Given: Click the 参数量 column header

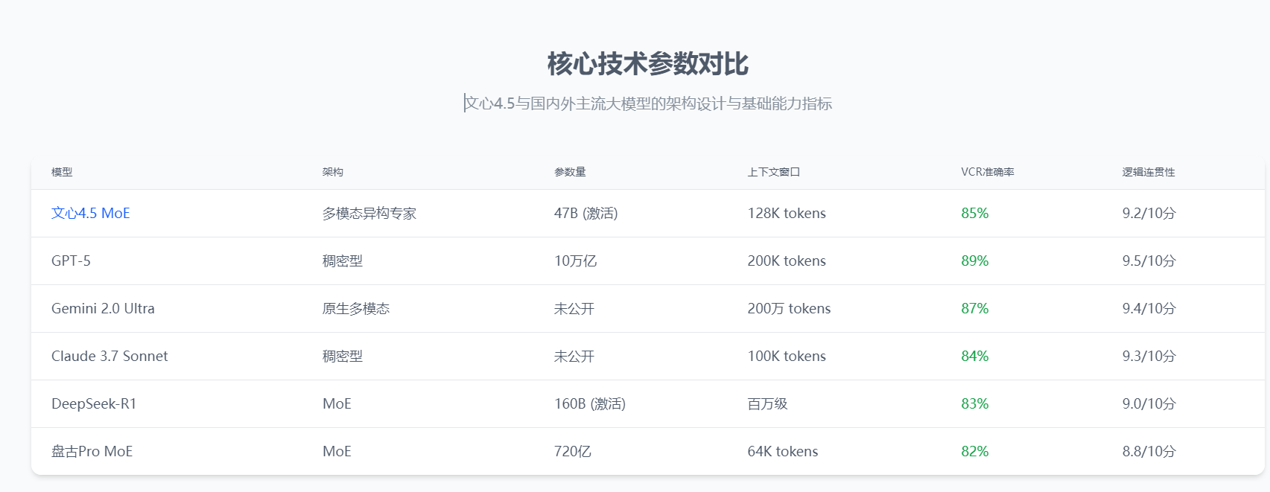Looking at the screenshot, I should (570, 172).
